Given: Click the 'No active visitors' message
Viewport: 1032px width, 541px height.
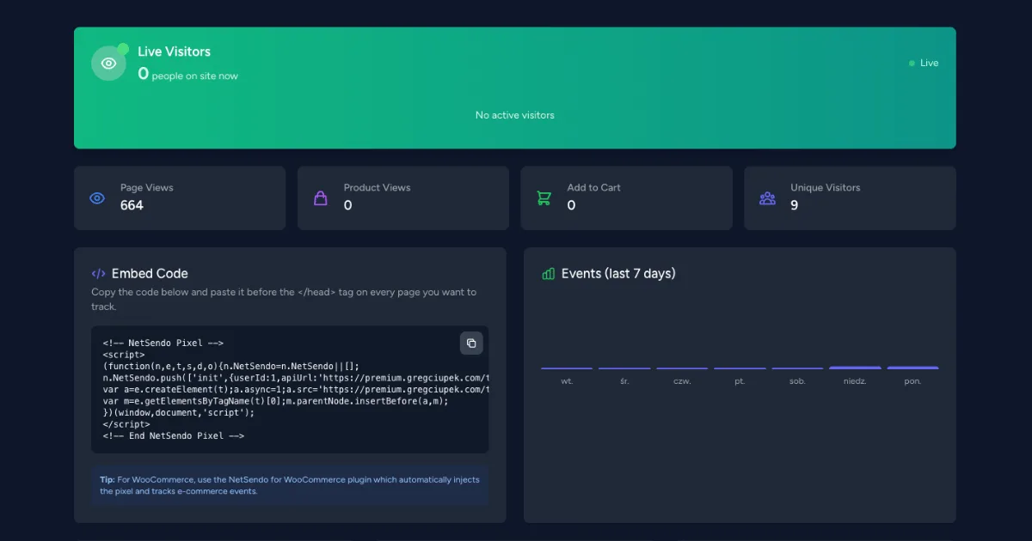Looking at the screenshot, I should click(x=515, y=115).
